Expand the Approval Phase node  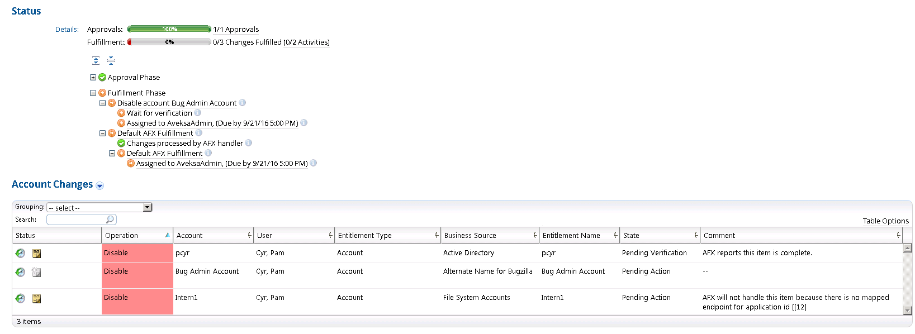click(x=93, y=78)
